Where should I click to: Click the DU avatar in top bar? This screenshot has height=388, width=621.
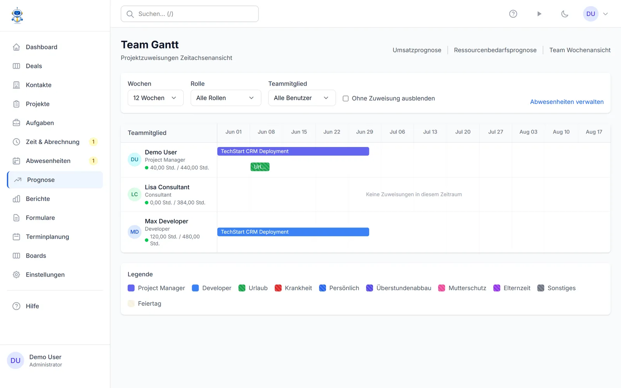(591, 14)
